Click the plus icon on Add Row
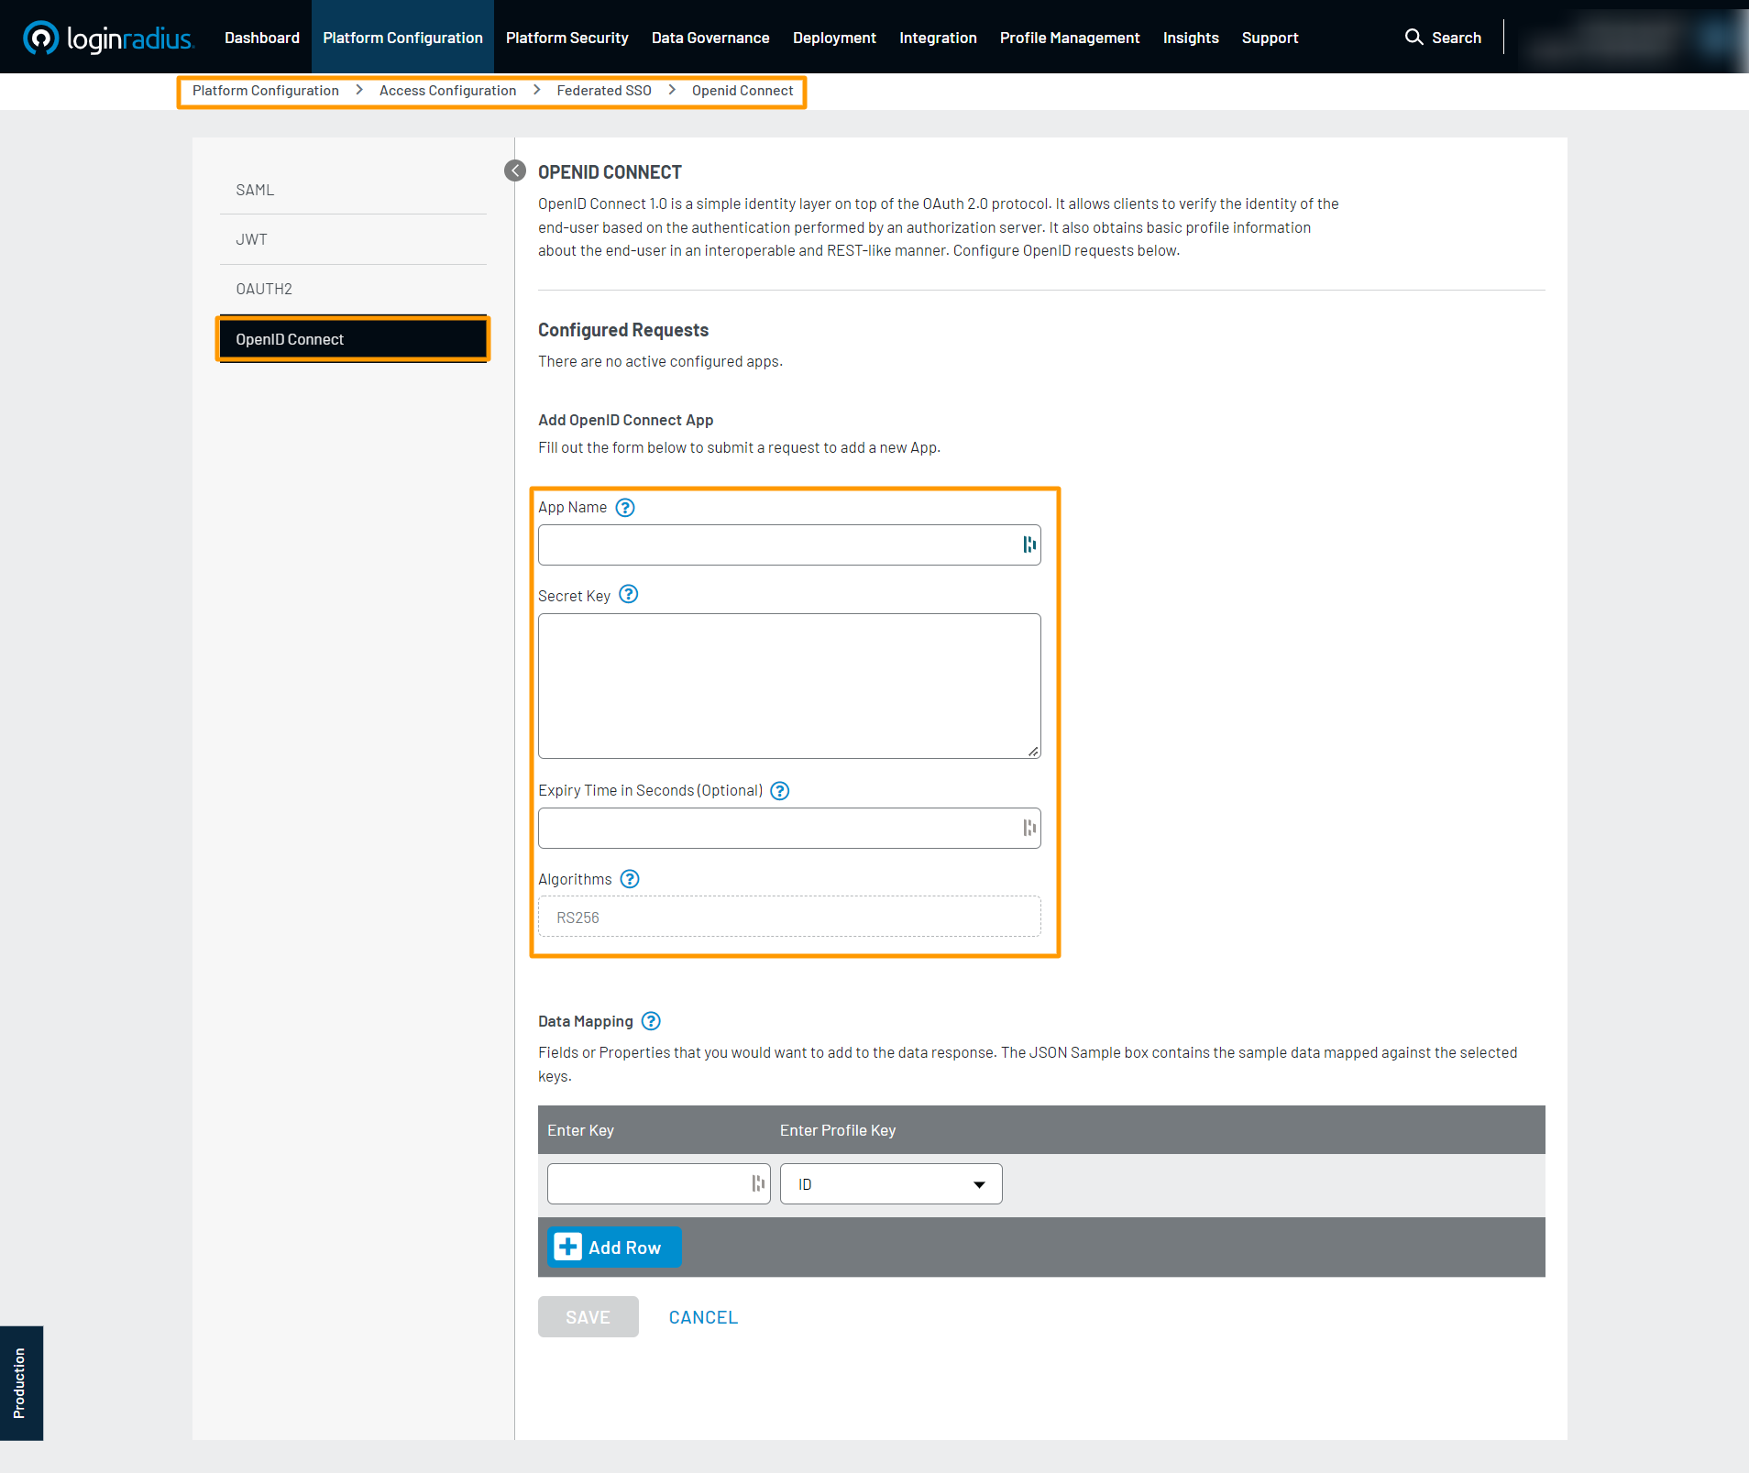The image size is (1749, 1473). (x=567, y=1247)
